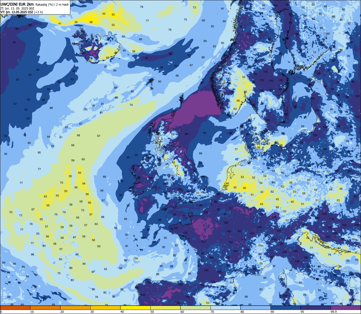Click the "VT: þri. 13.05.2025 03Z" line
Image resolution: width=361 pixels, height=314 pixels.
click(17, 12)
